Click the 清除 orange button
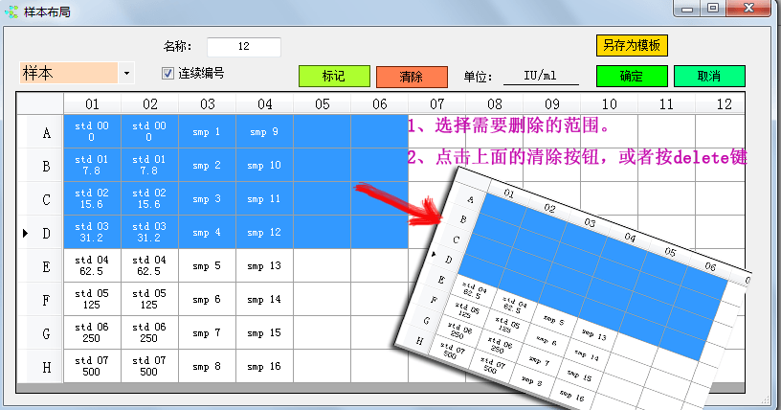 [x=412, y=77]
